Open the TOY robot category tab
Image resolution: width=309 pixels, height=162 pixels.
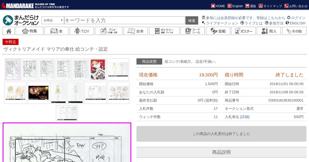(x=82, y=31)
